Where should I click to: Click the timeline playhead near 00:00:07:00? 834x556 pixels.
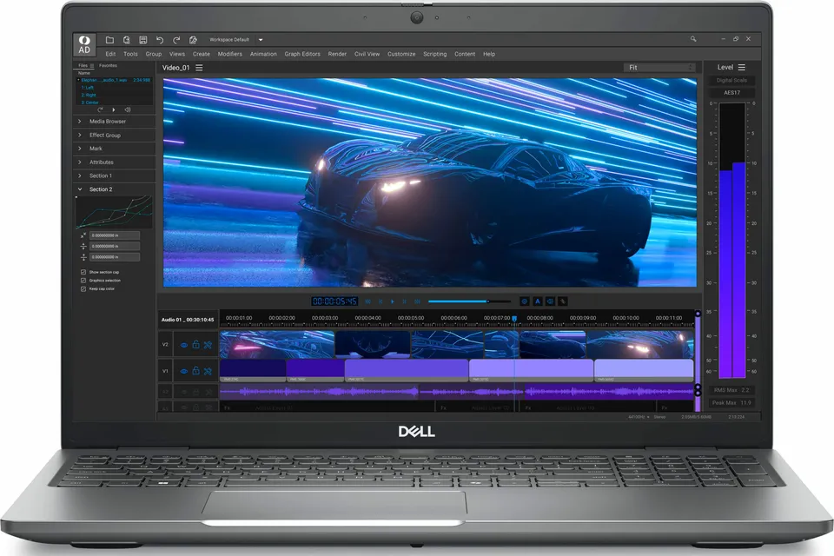coord(514,319)
